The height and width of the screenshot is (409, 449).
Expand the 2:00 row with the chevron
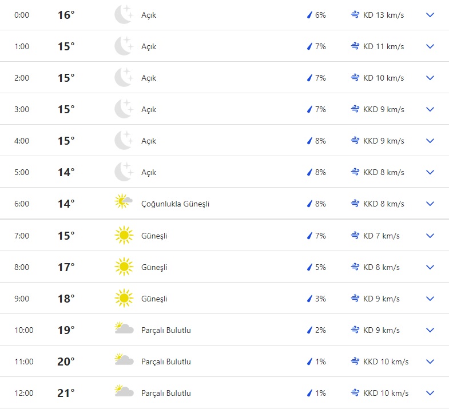pyautogui.click(x=430, y=78)
